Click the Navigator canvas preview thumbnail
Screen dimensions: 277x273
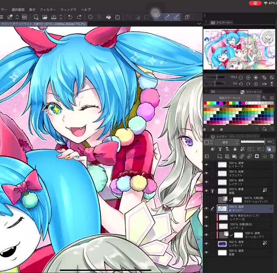(x=239, y=49)
